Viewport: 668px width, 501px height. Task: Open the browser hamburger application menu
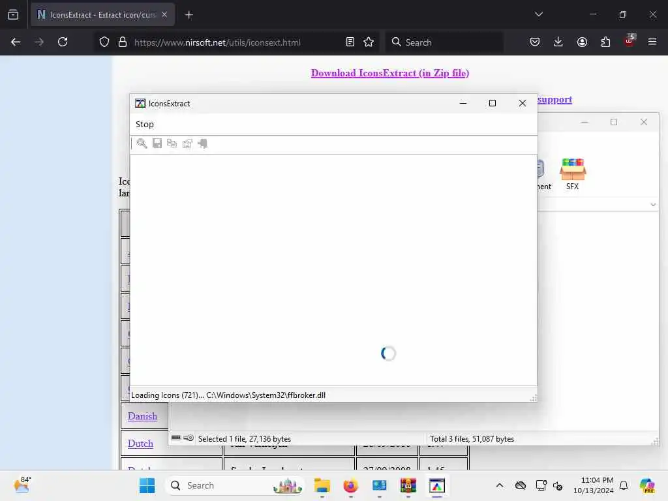click(652, 42)
